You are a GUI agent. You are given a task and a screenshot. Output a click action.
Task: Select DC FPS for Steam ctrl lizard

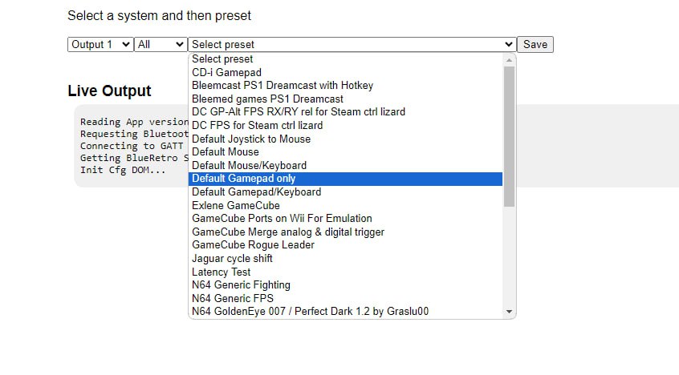tap(346, 126)
